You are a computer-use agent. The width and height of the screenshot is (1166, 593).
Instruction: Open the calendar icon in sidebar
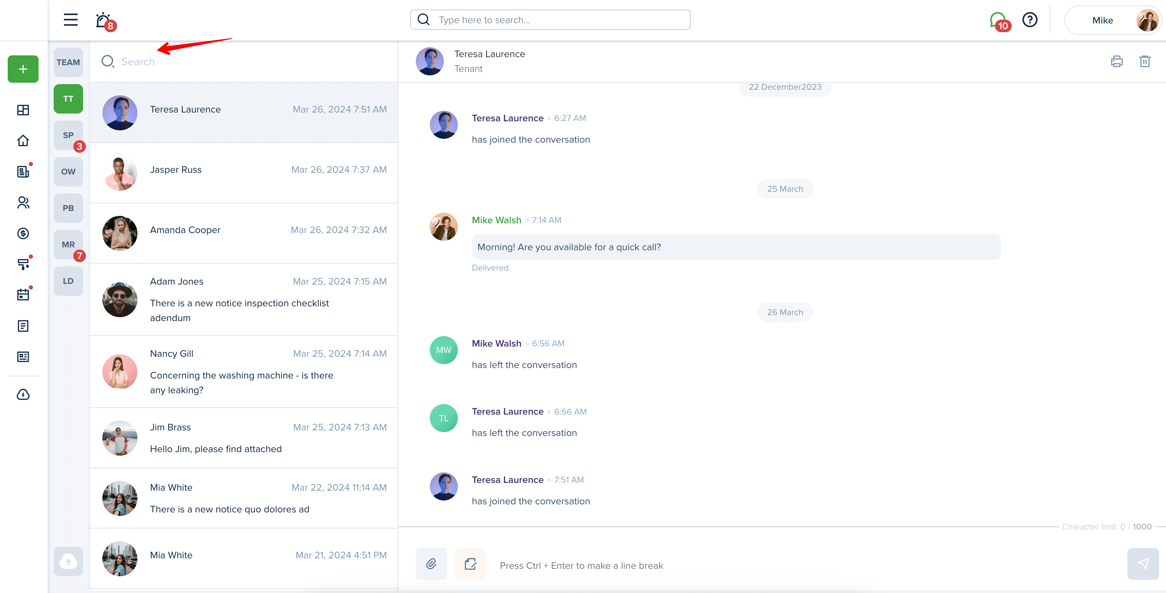tap(23, 295)
